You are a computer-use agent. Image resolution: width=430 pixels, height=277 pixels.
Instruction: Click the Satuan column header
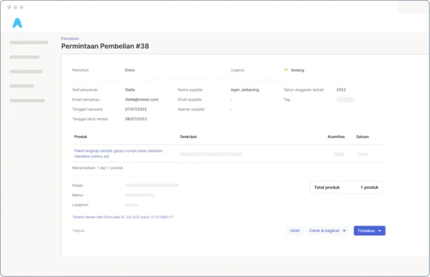[x=363, y=137]
